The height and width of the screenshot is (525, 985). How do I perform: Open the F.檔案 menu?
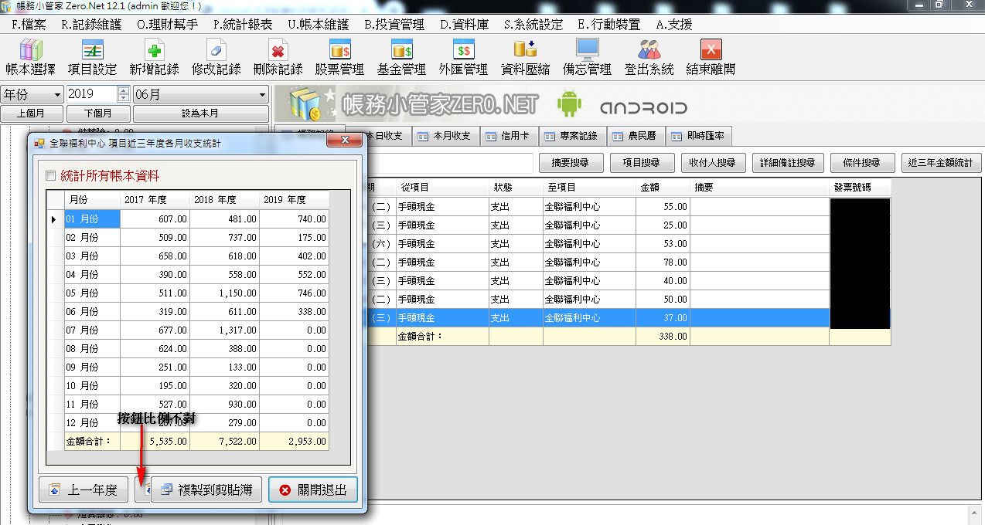(29, 24)
